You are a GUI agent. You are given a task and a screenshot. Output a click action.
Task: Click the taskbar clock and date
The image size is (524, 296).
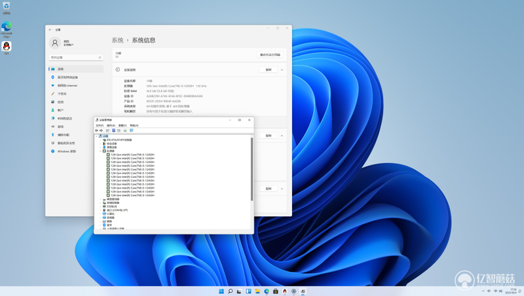pos(512,291)
